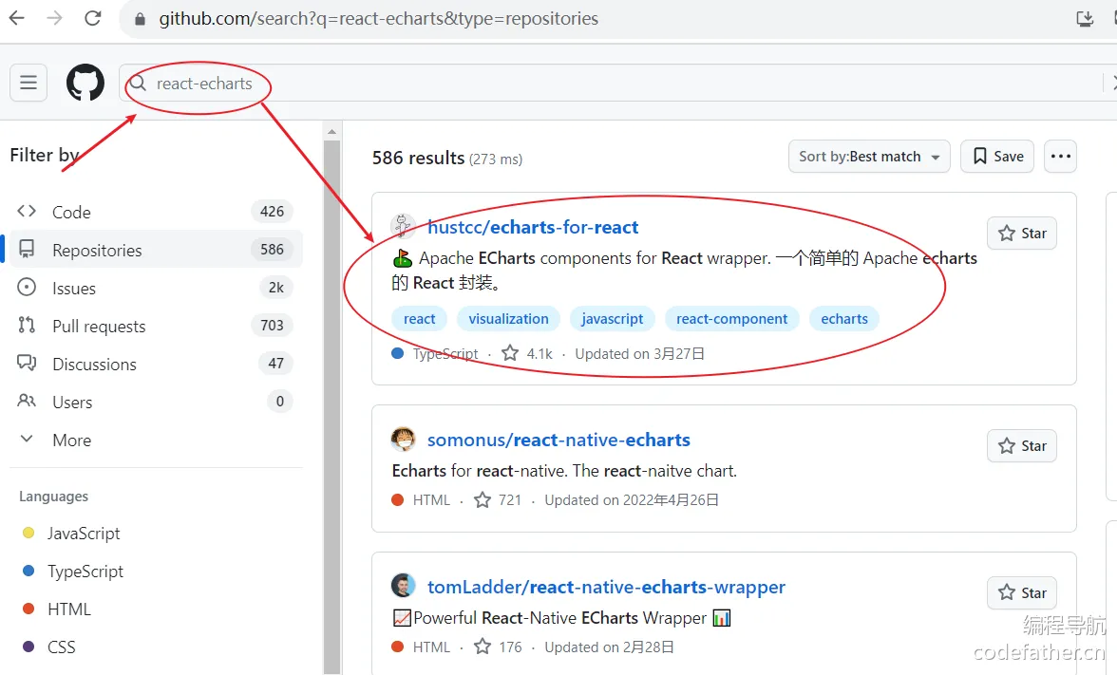Click the 426 count badge for Code

pyautogui.click(x=272, y=212)
